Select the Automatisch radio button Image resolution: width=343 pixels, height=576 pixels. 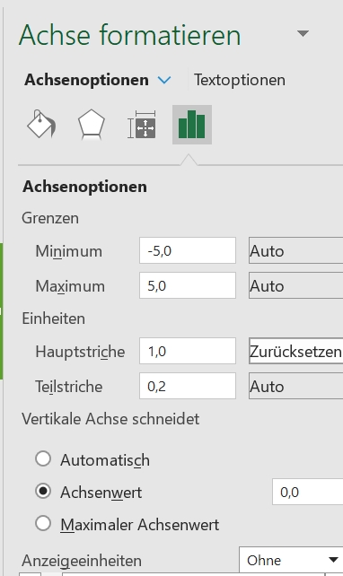tap(43, 458)
